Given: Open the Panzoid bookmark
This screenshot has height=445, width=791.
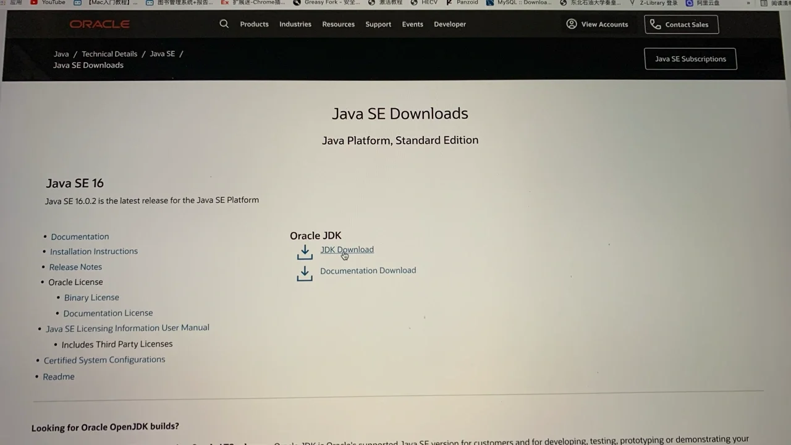Looking at the screenshot, I should coord(462,2).
